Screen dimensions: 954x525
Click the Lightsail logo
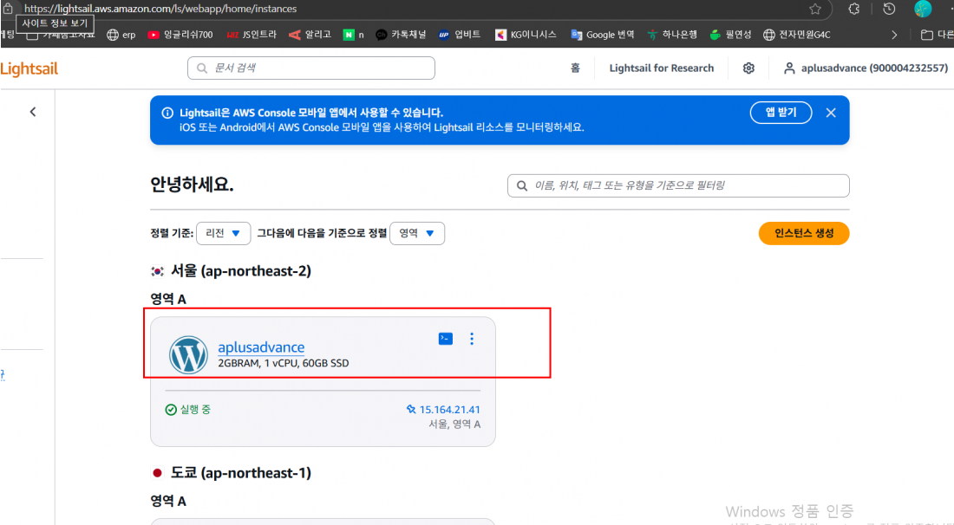(x=29, y=68)
